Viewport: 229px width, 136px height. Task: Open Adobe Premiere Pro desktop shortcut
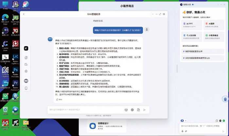pyautogui.click(x=15, y=85)
